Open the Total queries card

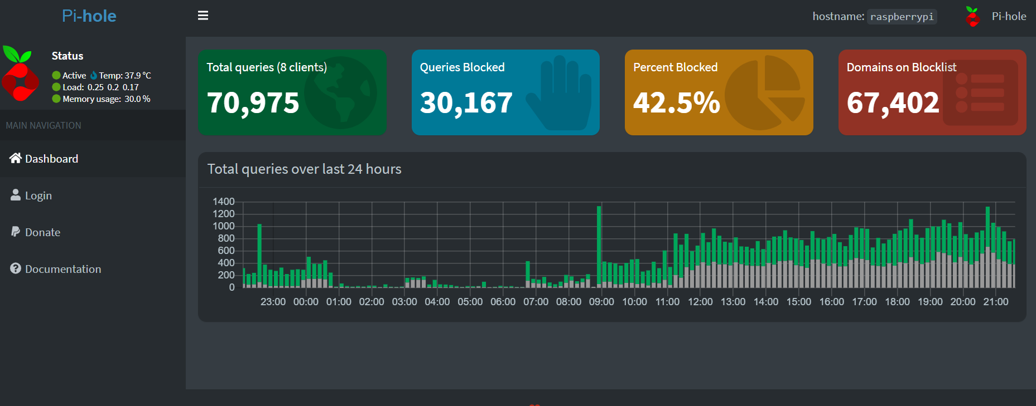point(292,92)
